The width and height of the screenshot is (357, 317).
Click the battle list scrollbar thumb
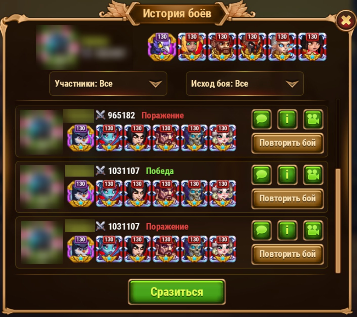338,221
